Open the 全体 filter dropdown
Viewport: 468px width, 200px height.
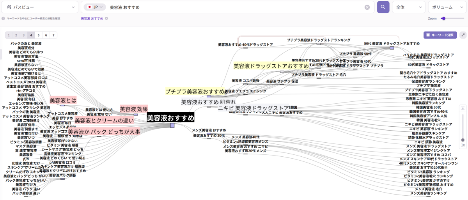click(408, 7)
